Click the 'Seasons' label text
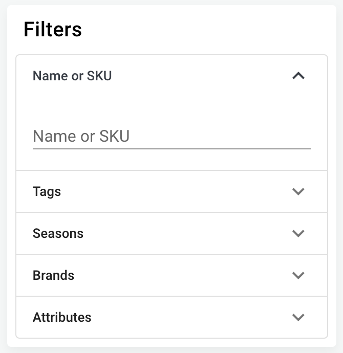The image size is (343, 353). 58,233
